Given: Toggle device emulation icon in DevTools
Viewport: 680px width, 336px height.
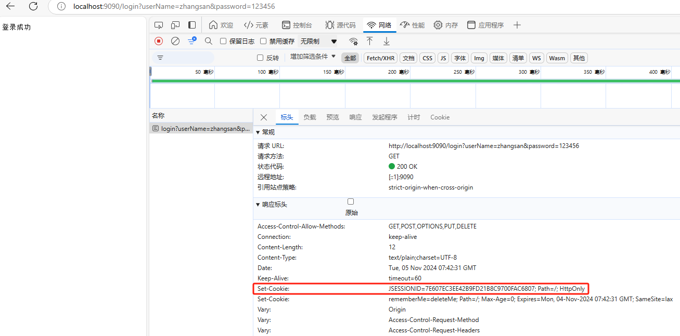Looking at the screenshot, I should click(175, 25).
